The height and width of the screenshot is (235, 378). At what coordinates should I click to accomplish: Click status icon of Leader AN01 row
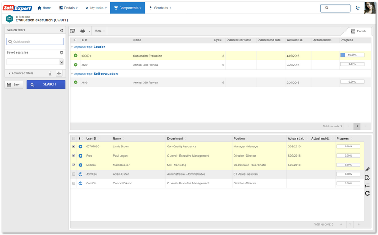(x=76, y=65)
